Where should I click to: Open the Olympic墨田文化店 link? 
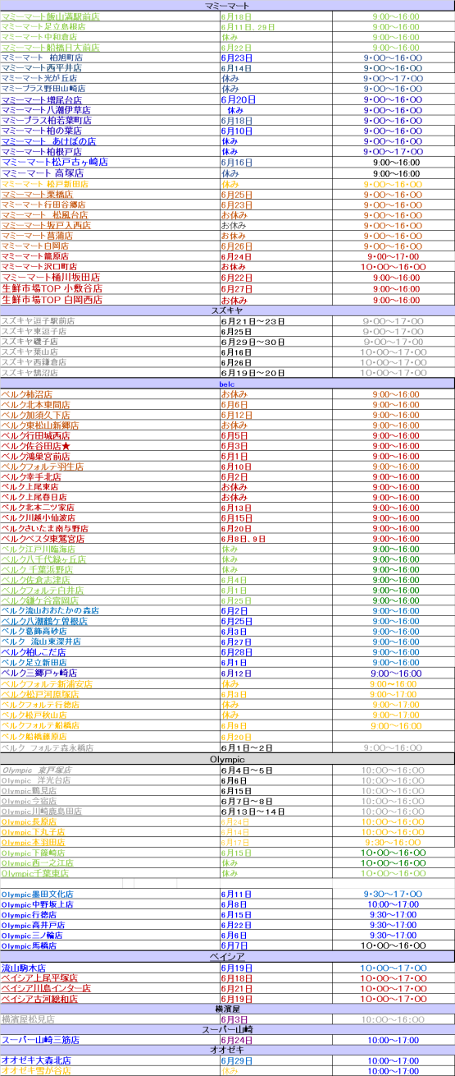click(38, 894)
